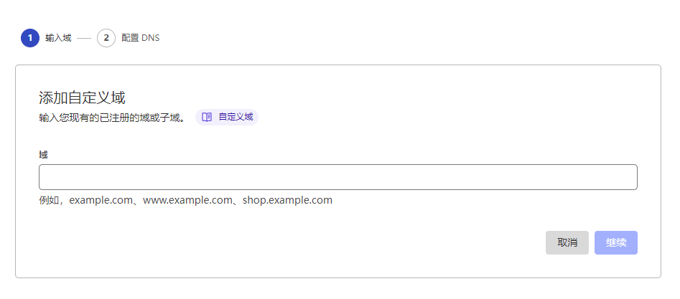This screenshot has width=680, height=299.
Task: Click the 添加自定义域 heading
Action: (82, 98)
